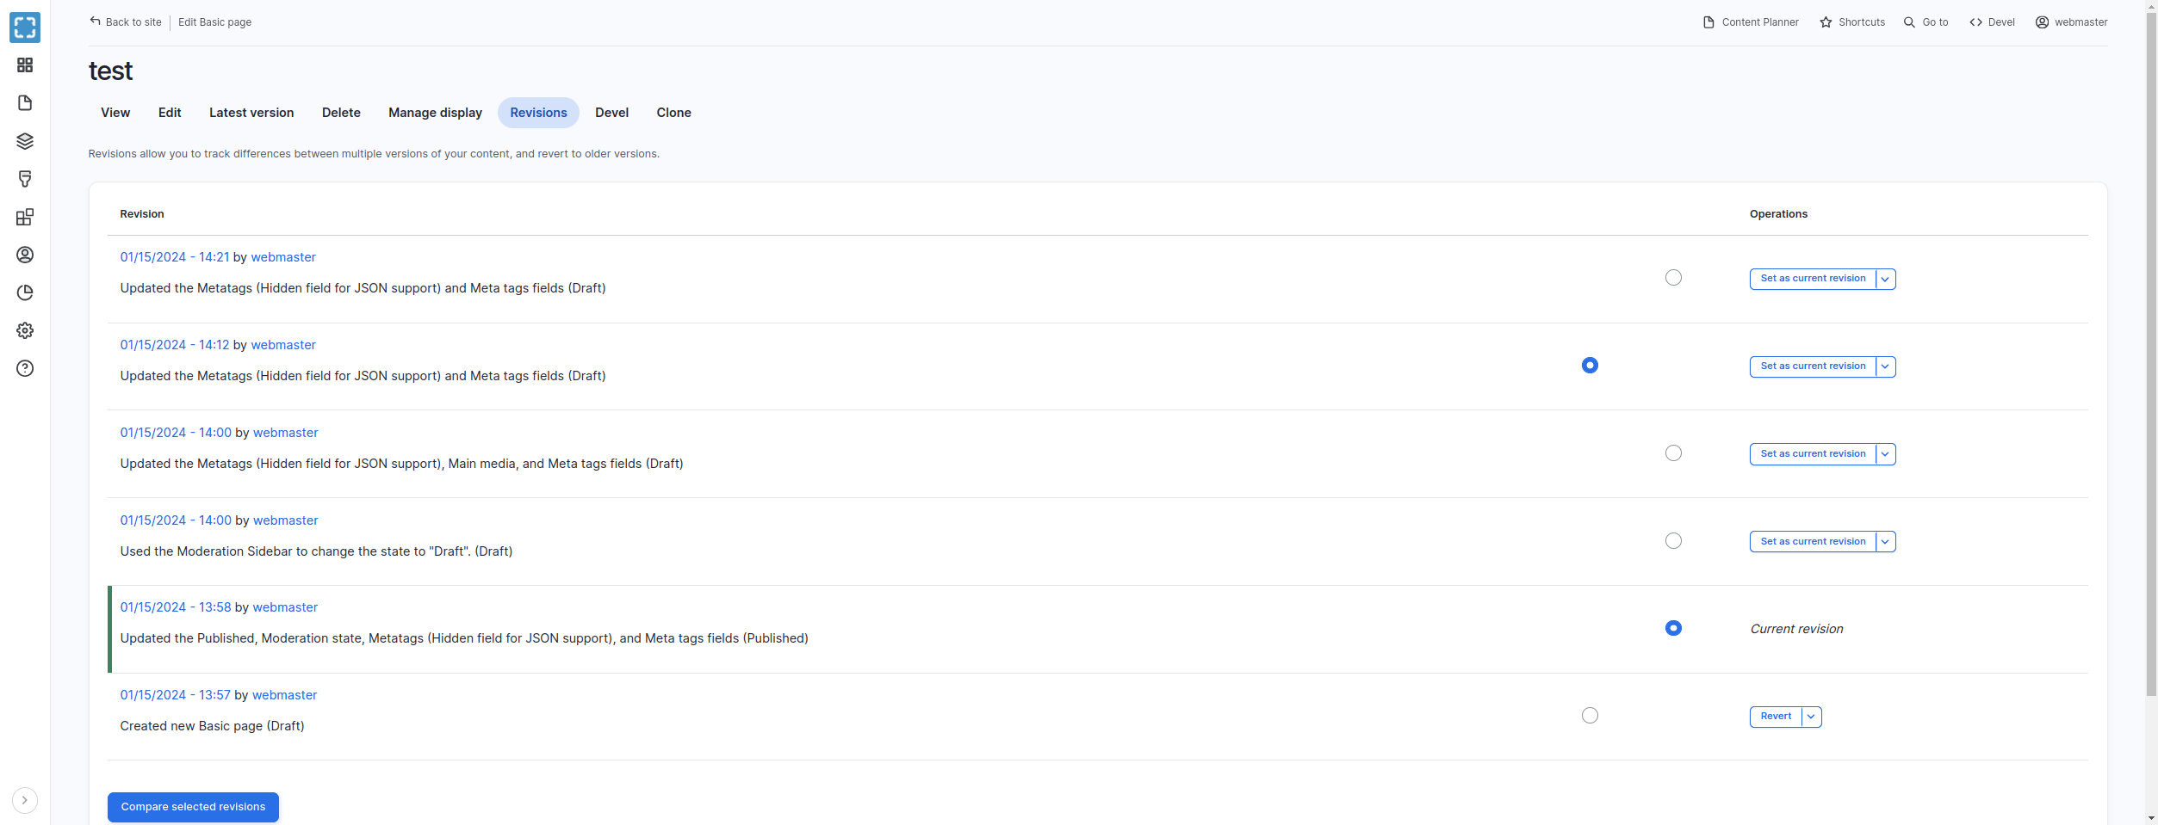Click the vertical page scrollbar thumb
Viewport: 2158px width, 825px height.
2151,353
